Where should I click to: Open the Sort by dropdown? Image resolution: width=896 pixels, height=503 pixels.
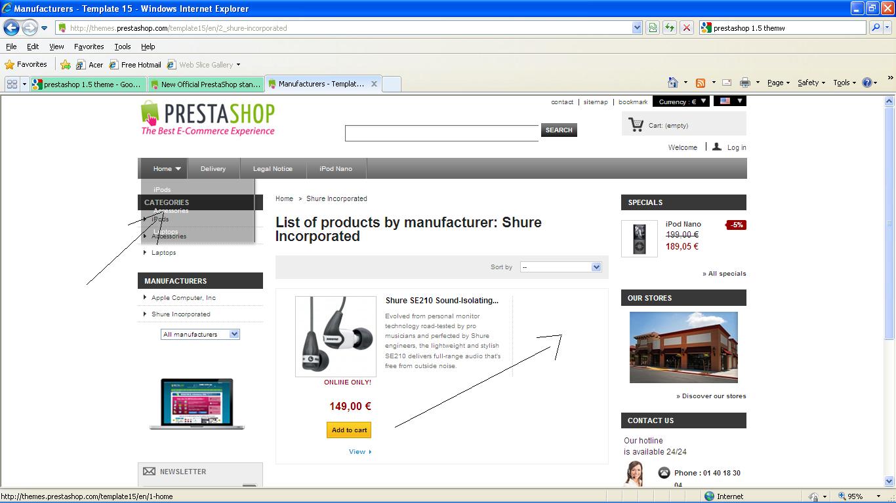(x=561, y=267)
